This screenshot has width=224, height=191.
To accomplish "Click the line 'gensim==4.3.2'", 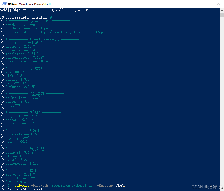I will pyautogui.click(x=18, y=80).
